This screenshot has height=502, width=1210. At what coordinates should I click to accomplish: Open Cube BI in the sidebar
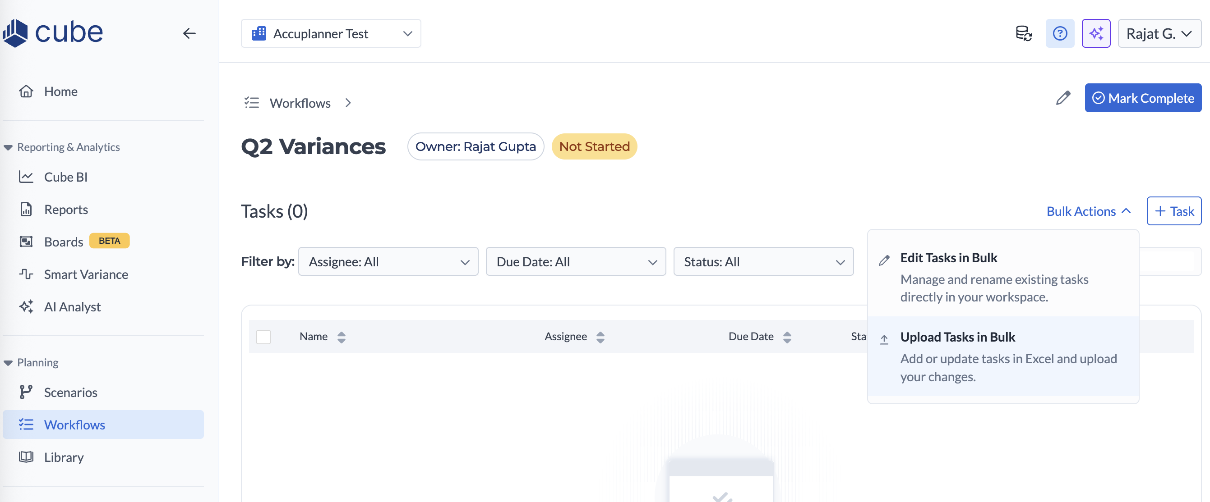pos(65,177)
